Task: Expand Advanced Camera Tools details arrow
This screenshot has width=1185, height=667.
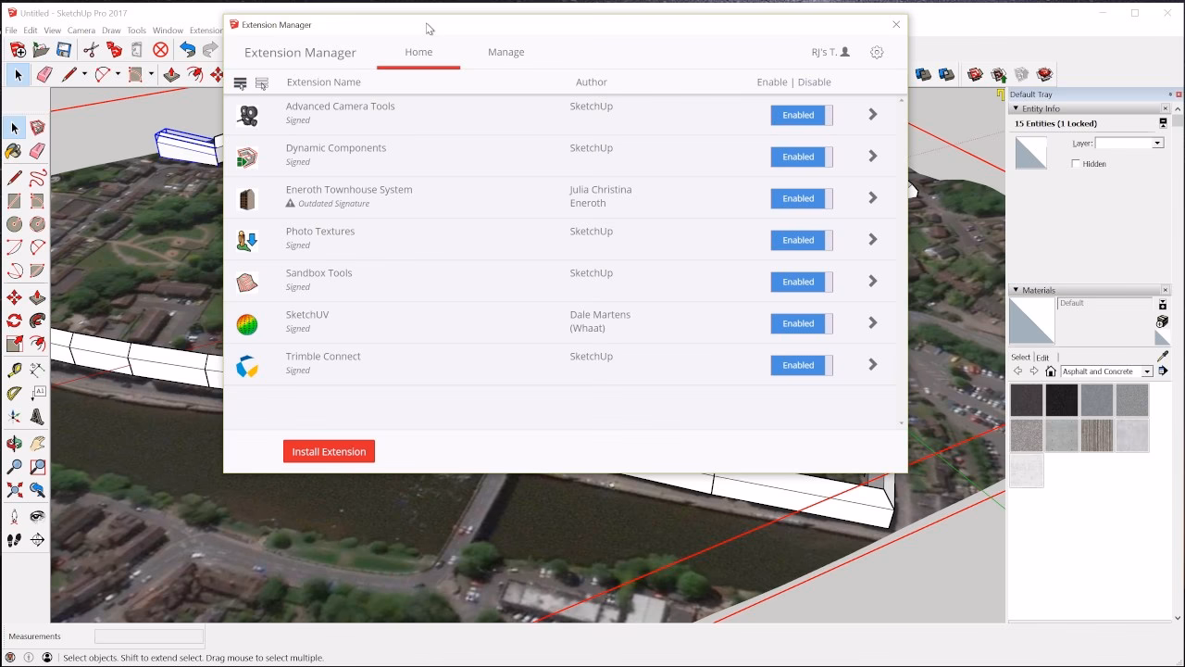Action: (x=872, y=115)
